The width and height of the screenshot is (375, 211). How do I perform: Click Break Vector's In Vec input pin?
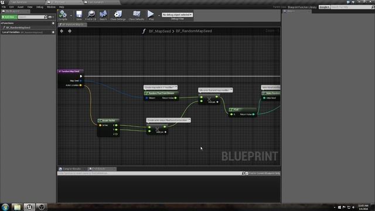tap(100, 125)
